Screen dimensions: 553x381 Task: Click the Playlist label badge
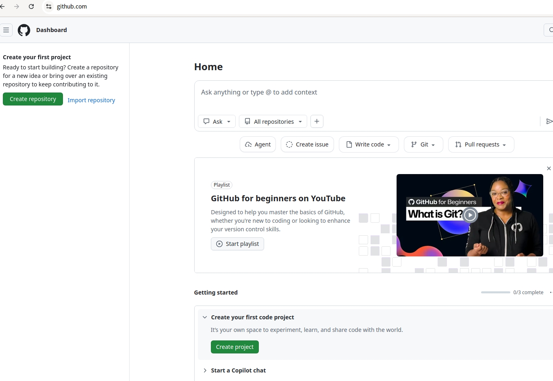(x=221, y=185)
